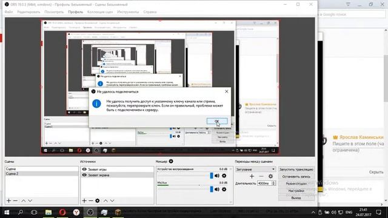Open the Затухание transition dropdown

coord(256,170)
